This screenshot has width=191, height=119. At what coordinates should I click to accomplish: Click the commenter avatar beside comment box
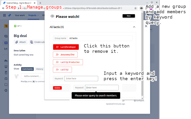16,76
